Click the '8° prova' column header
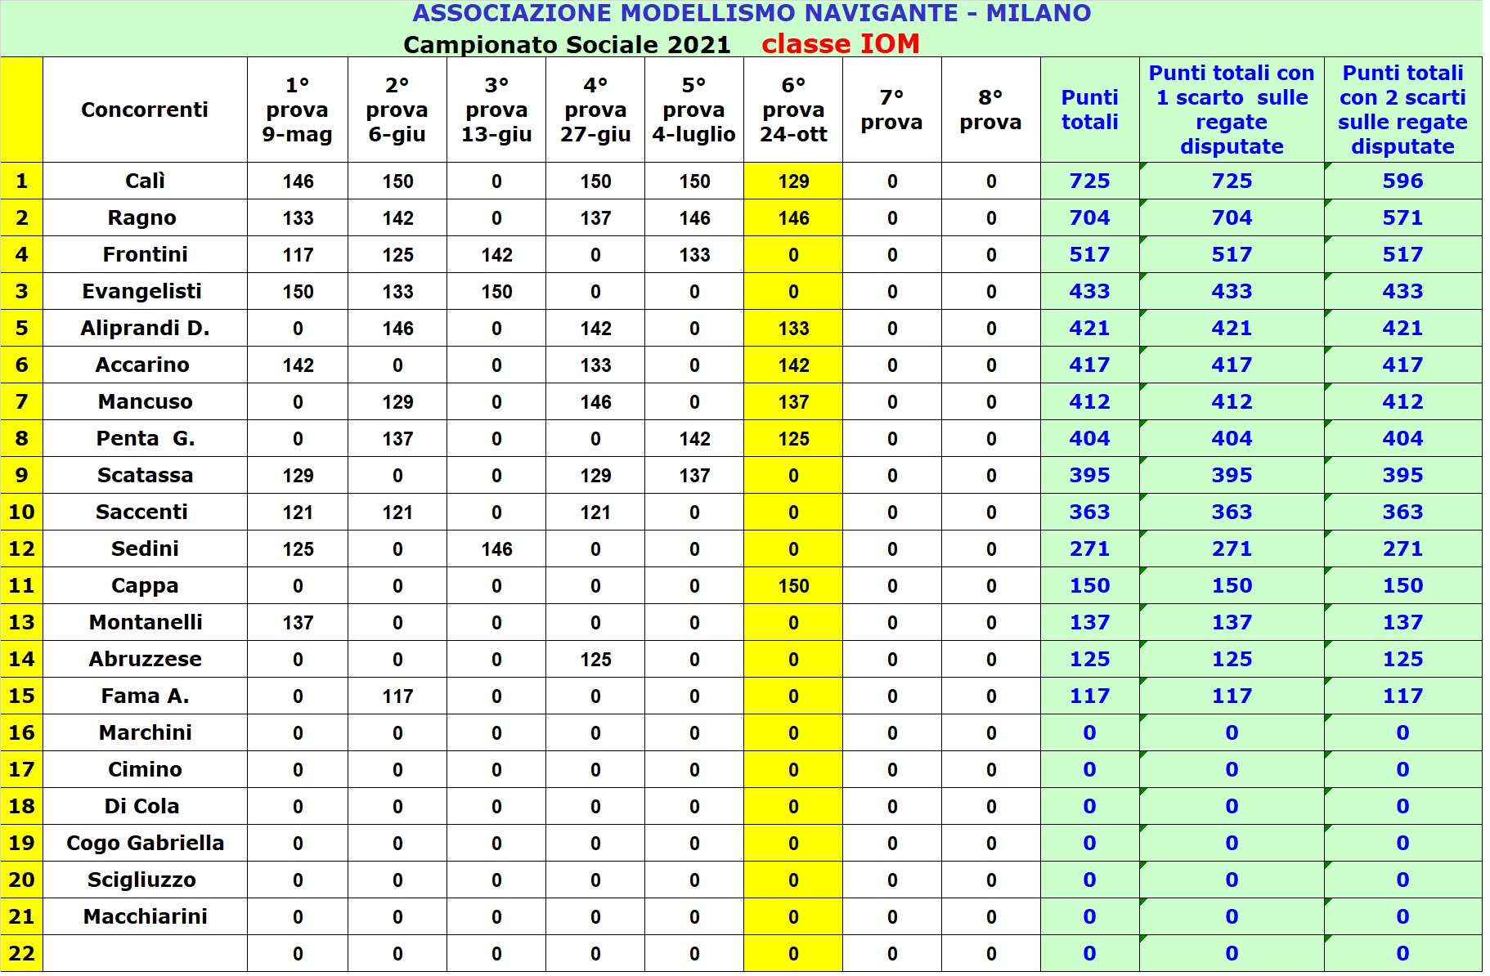 (x=991, y=110)
